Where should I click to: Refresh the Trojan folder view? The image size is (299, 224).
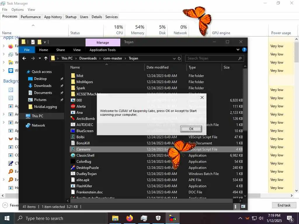[179, 58]
